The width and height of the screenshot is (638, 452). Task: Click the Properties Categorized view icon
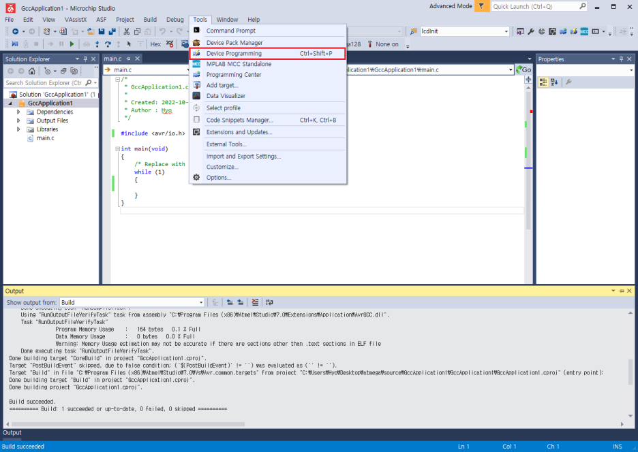coord(543,82)
